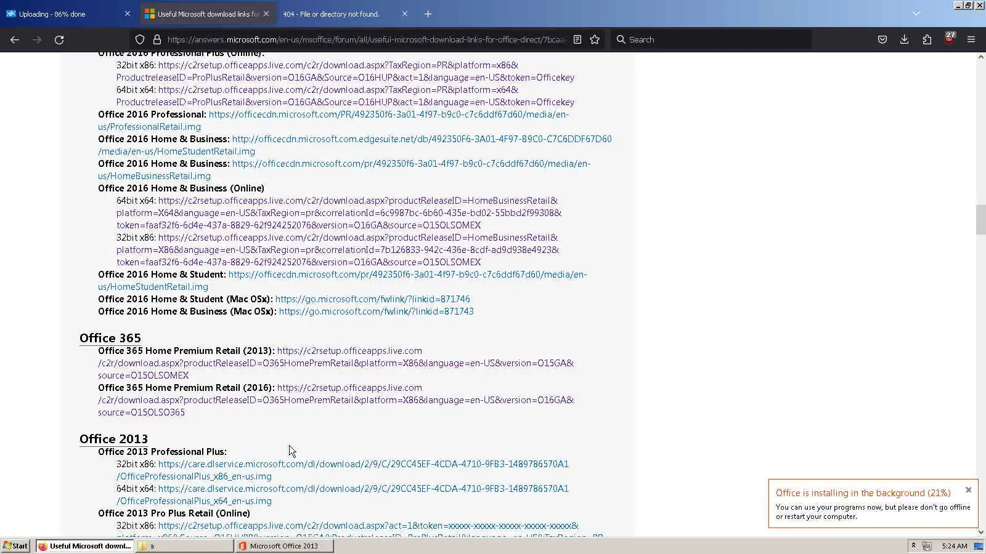Click 'Office 2016 Professional:' label

[x=152, y=114]
